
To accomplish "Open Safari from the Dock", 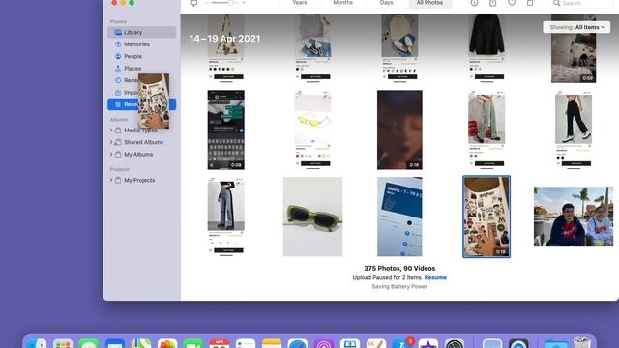I will coord(298,343).
